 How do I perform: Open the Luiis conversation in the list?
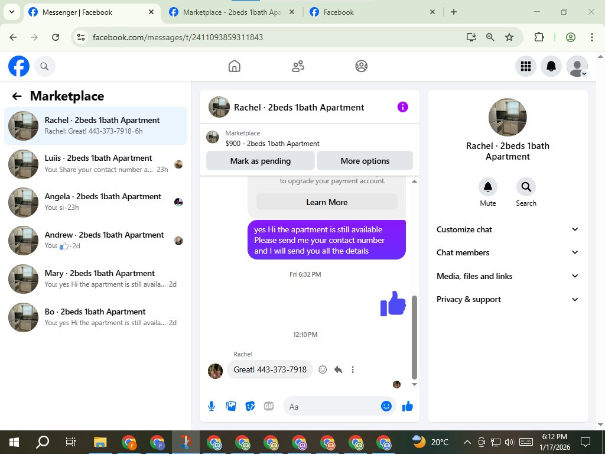(96, 164)
